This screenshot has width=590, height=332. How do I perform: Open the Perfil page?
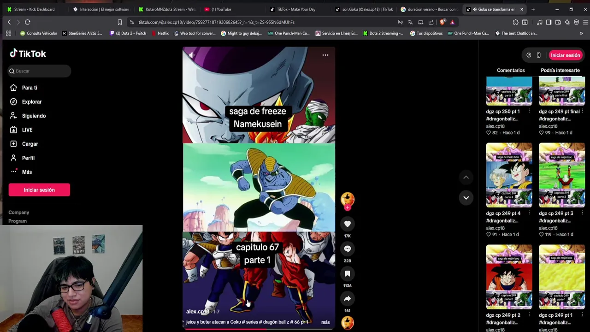click(28, 158)
